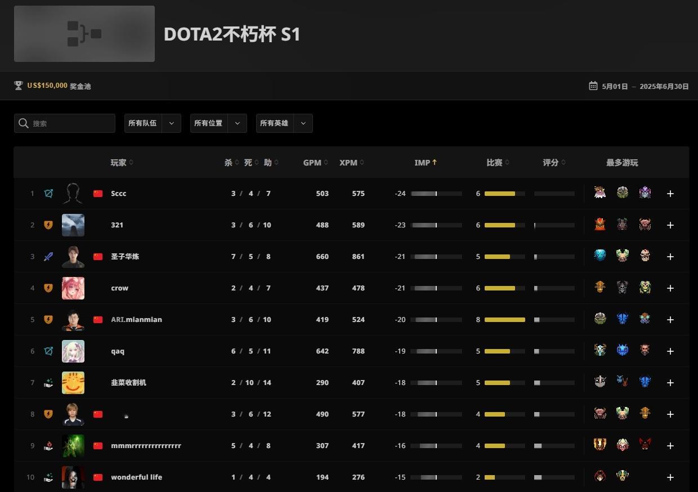This screenshot has height=492, width=698.
Task: Open the 所有队伍 team dropdown
Action: [153, 123]
